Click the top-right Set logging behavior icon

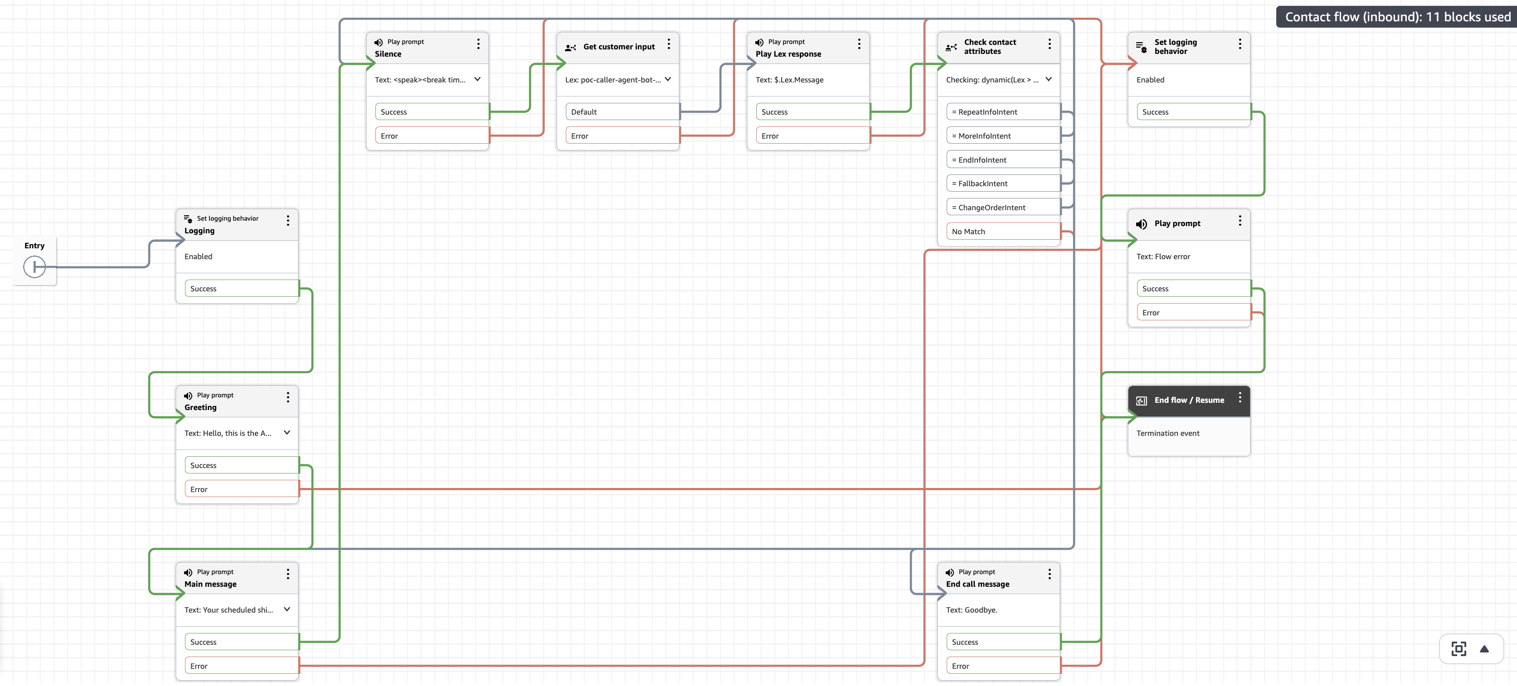(1141, 47)
